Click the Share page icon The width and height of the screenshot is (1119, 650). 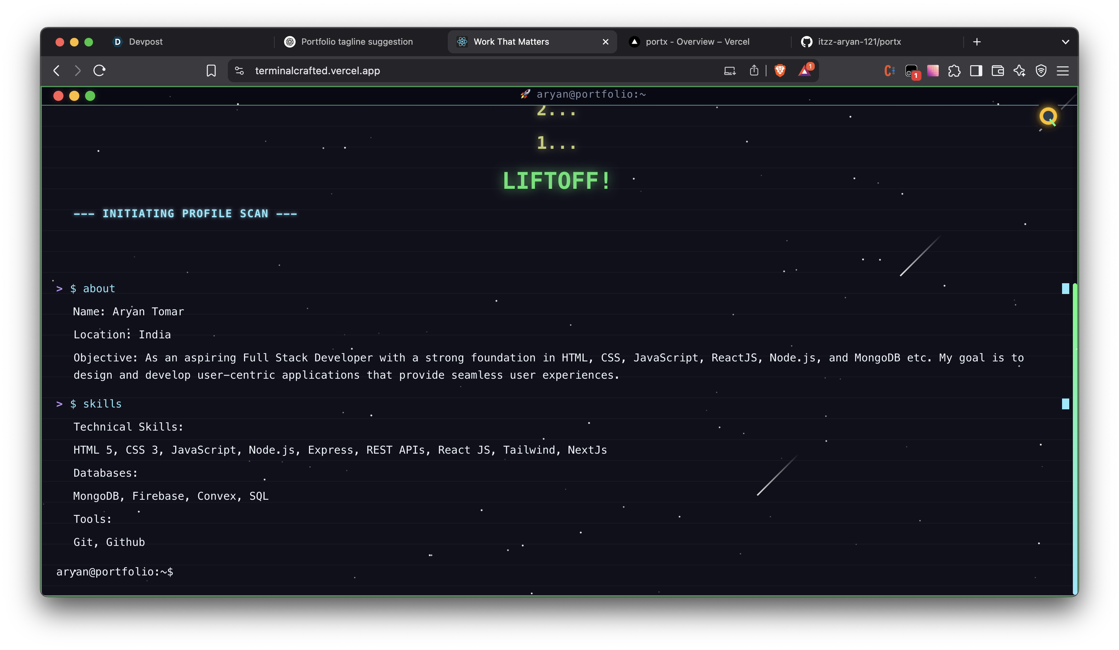pos(754,71)
